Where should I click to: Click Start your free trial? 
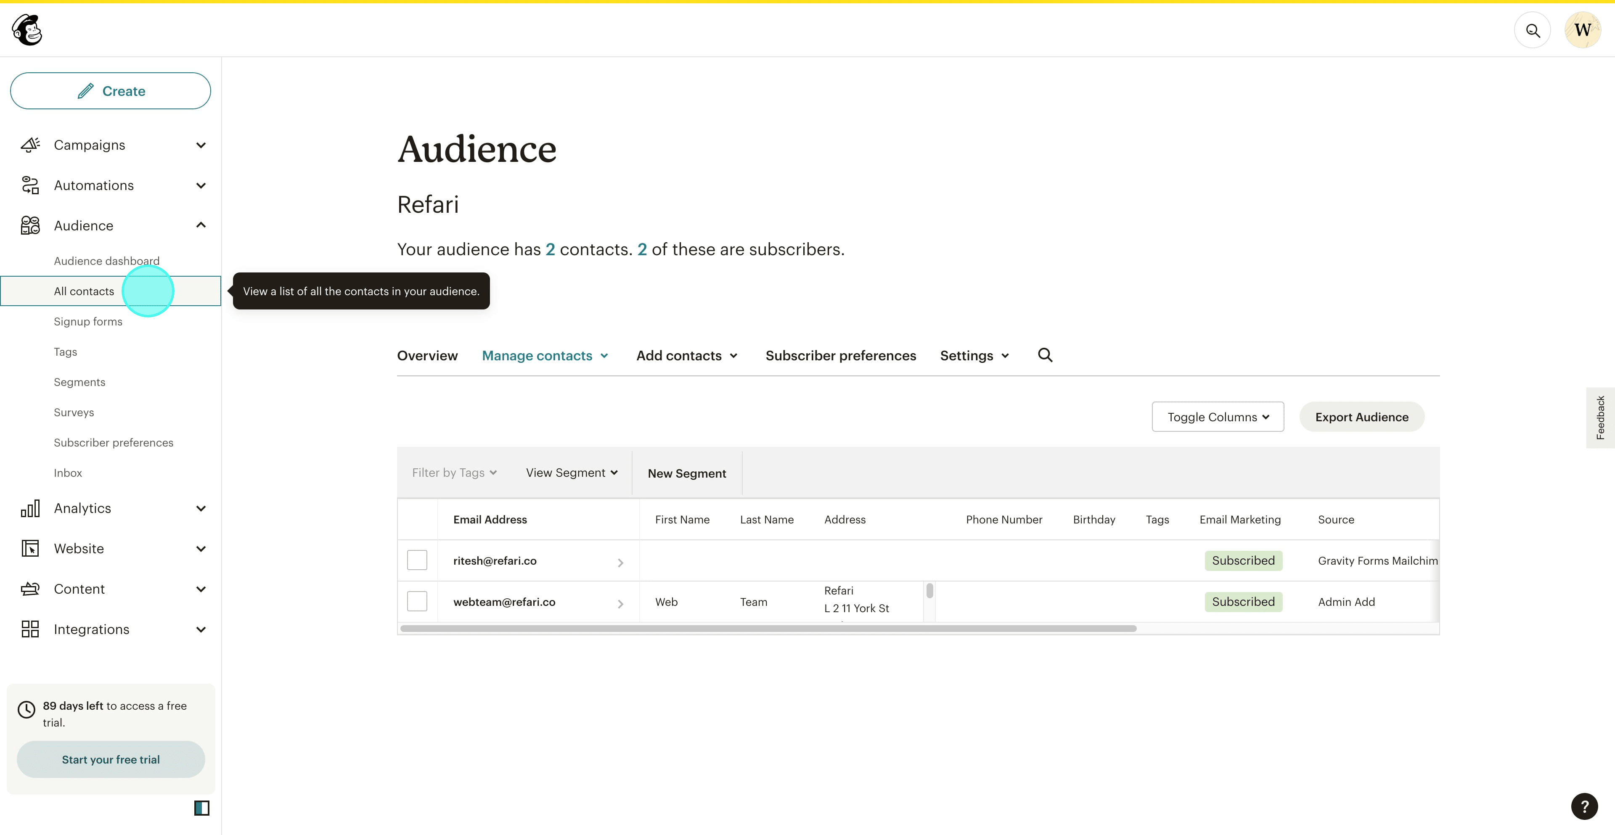[x=111, y=759]
